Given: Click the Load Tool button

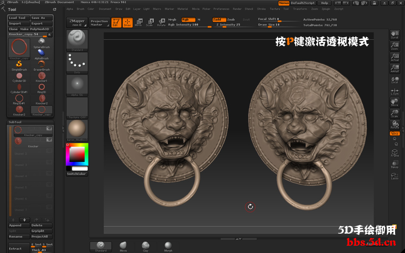Looking at the screenshot, I should point(19,18).
